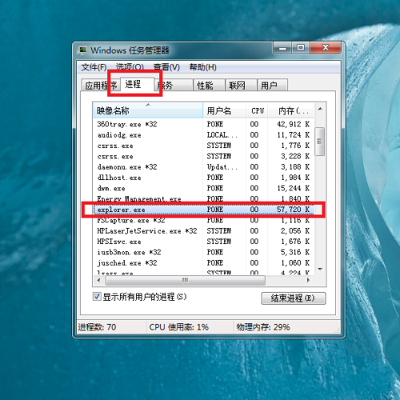Viewport: 400px width, 400px height.
Task: Close the Windows 任务管理器 window
Action: 326,48
